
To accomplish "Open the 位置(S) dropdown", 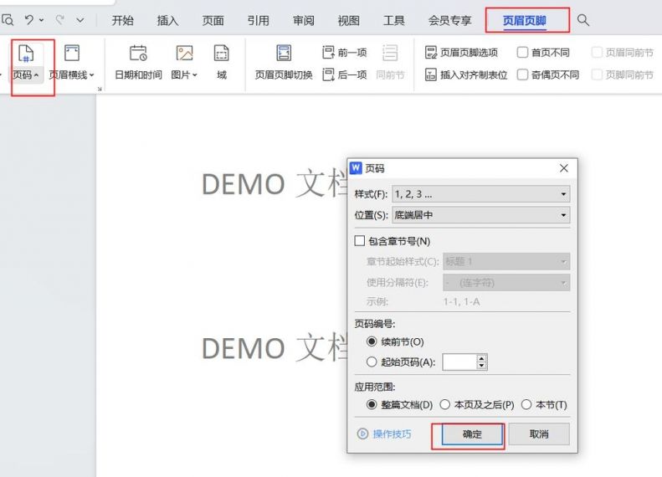I will [481, 215].
